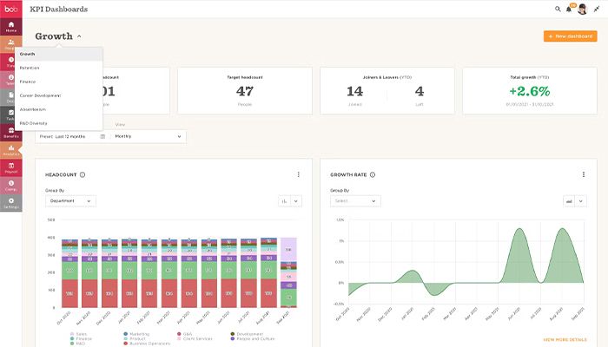Select Retention from dashboard list
Viewport: 608px width, 347px height.
click(x=30, y=68)
